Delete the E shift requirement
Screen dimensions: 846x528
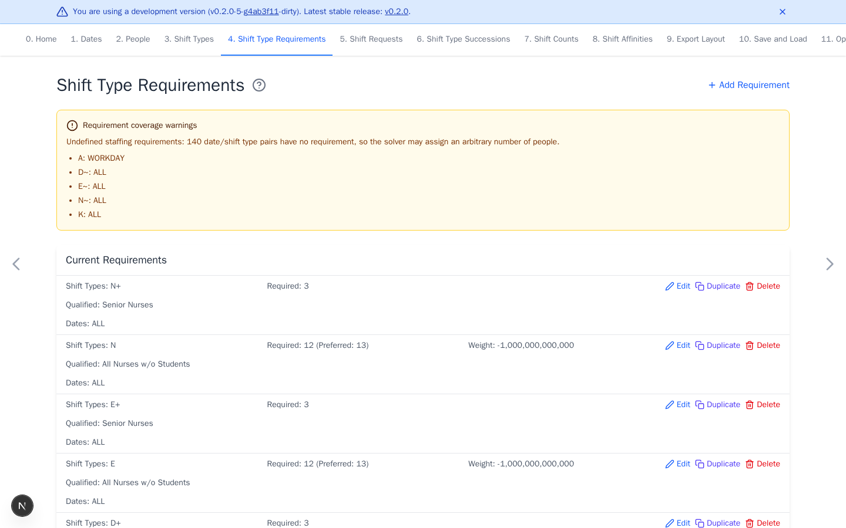point(763,464)
